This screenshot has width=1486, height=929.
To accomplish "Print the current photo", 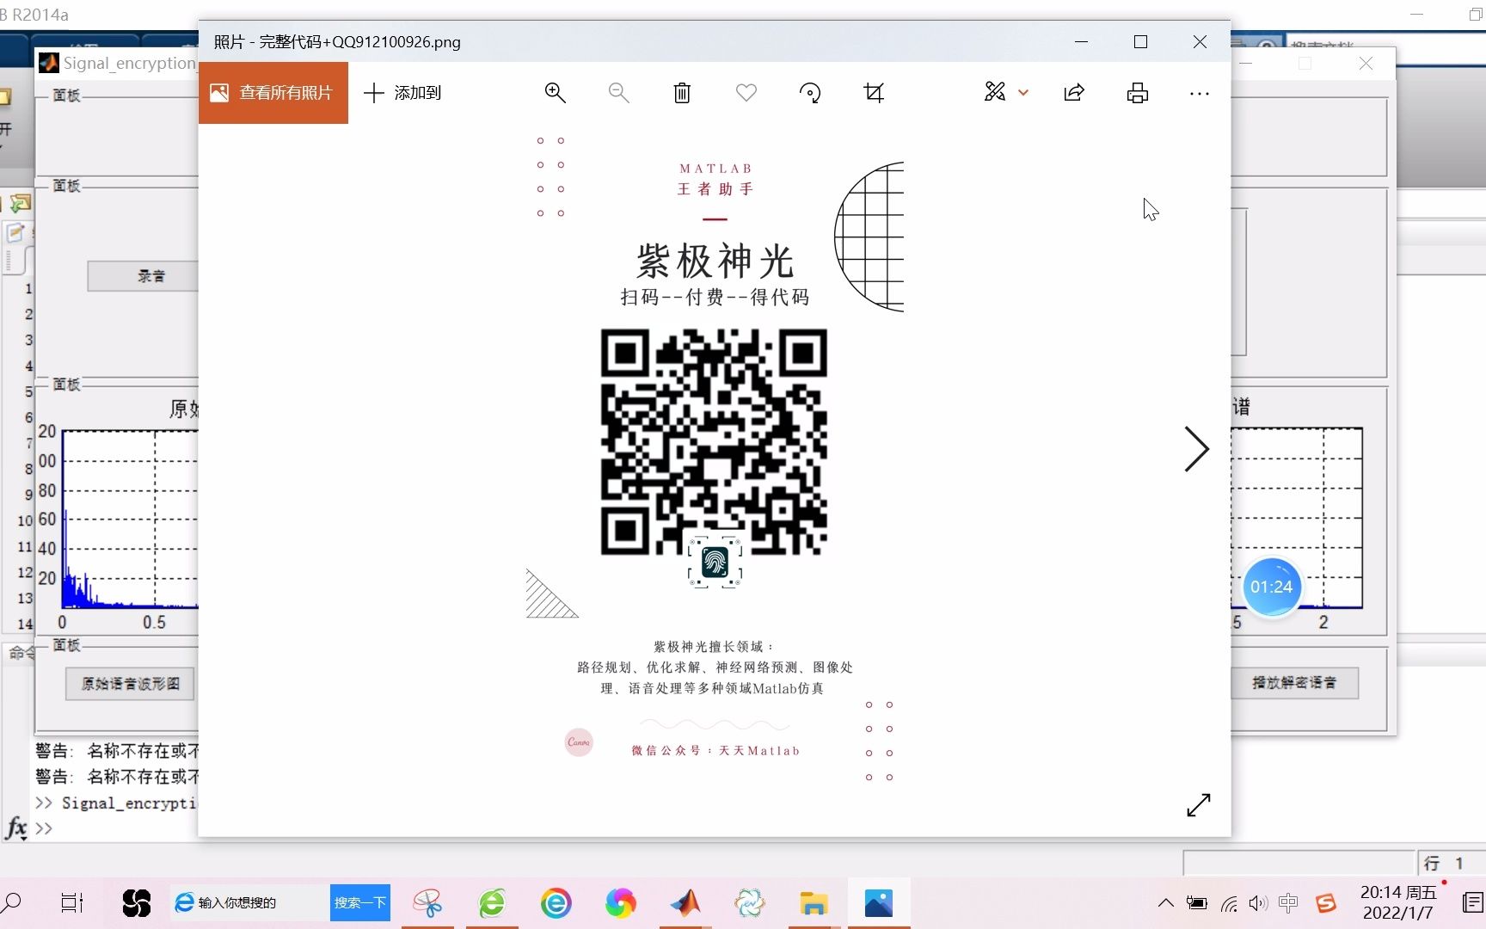I will pyautogui.click(x=1137, y=92).
